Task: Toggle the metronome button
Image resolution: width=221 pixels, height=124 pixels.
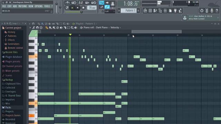Action: 67,2
